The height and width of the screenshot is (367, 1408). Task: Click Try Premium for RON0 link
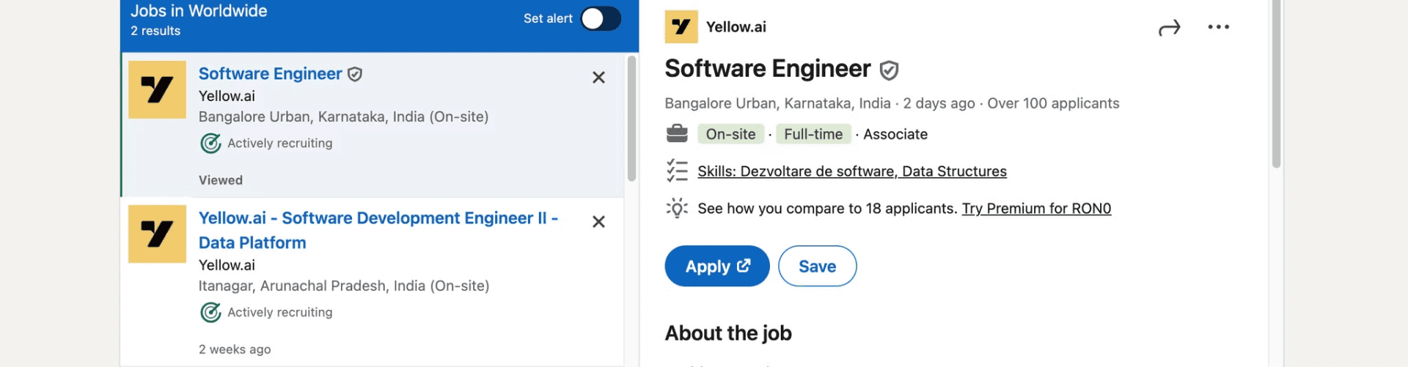1036,209
